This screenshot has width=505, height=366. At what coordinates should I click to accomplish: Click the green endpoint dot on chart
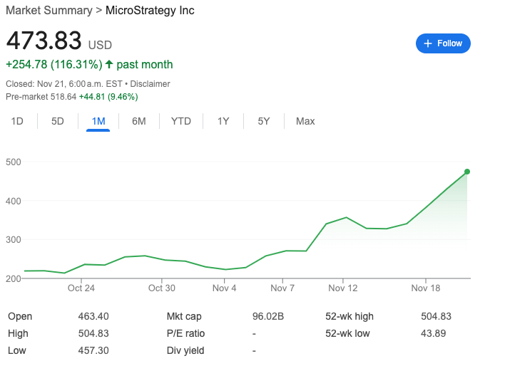[x=467, y=172]
